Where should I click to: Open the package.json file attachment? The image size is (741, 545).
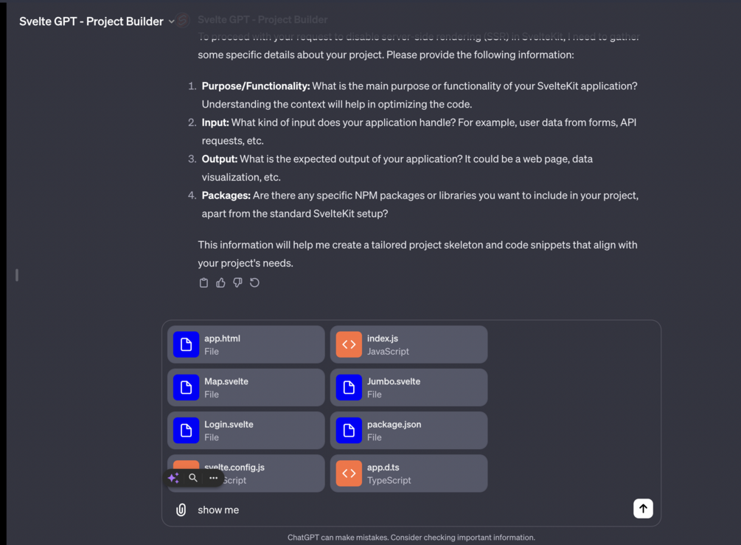(x=408, y=431)
